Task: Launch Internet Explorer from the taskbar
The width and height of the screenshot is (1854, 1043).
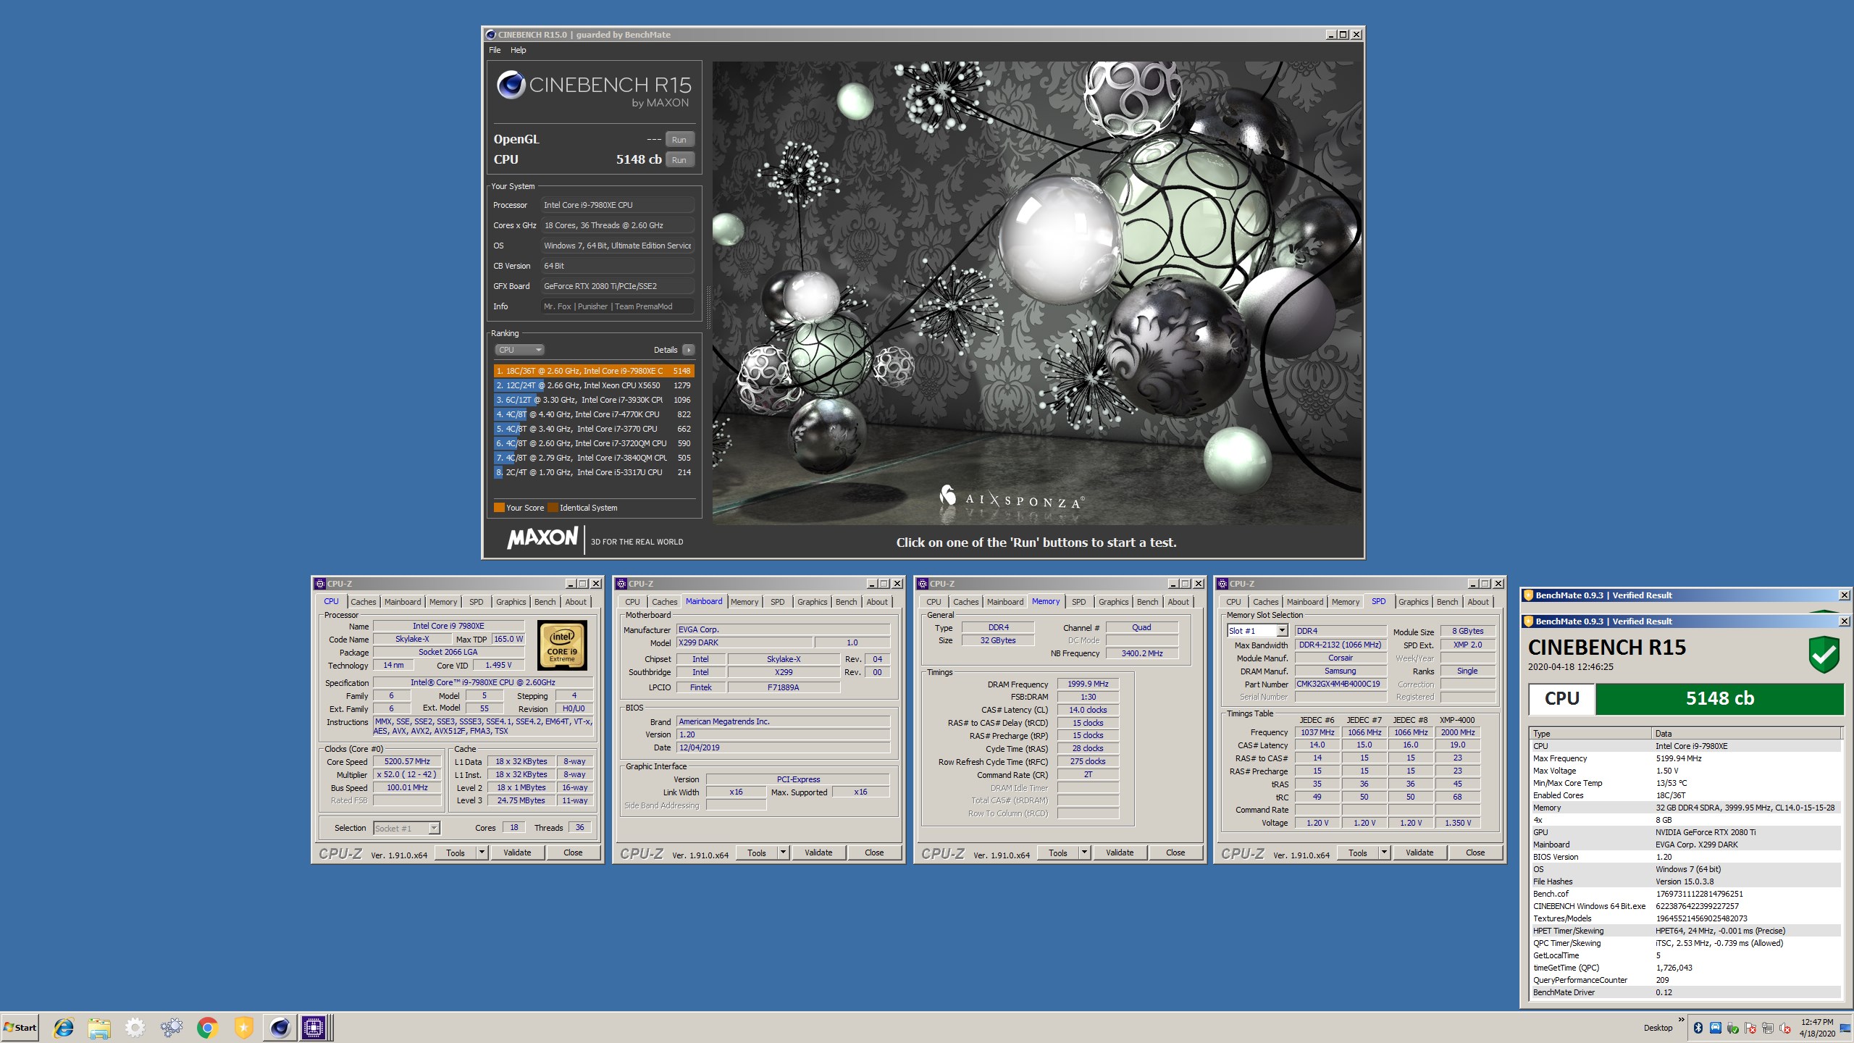Action: [x=64, y=1027]
